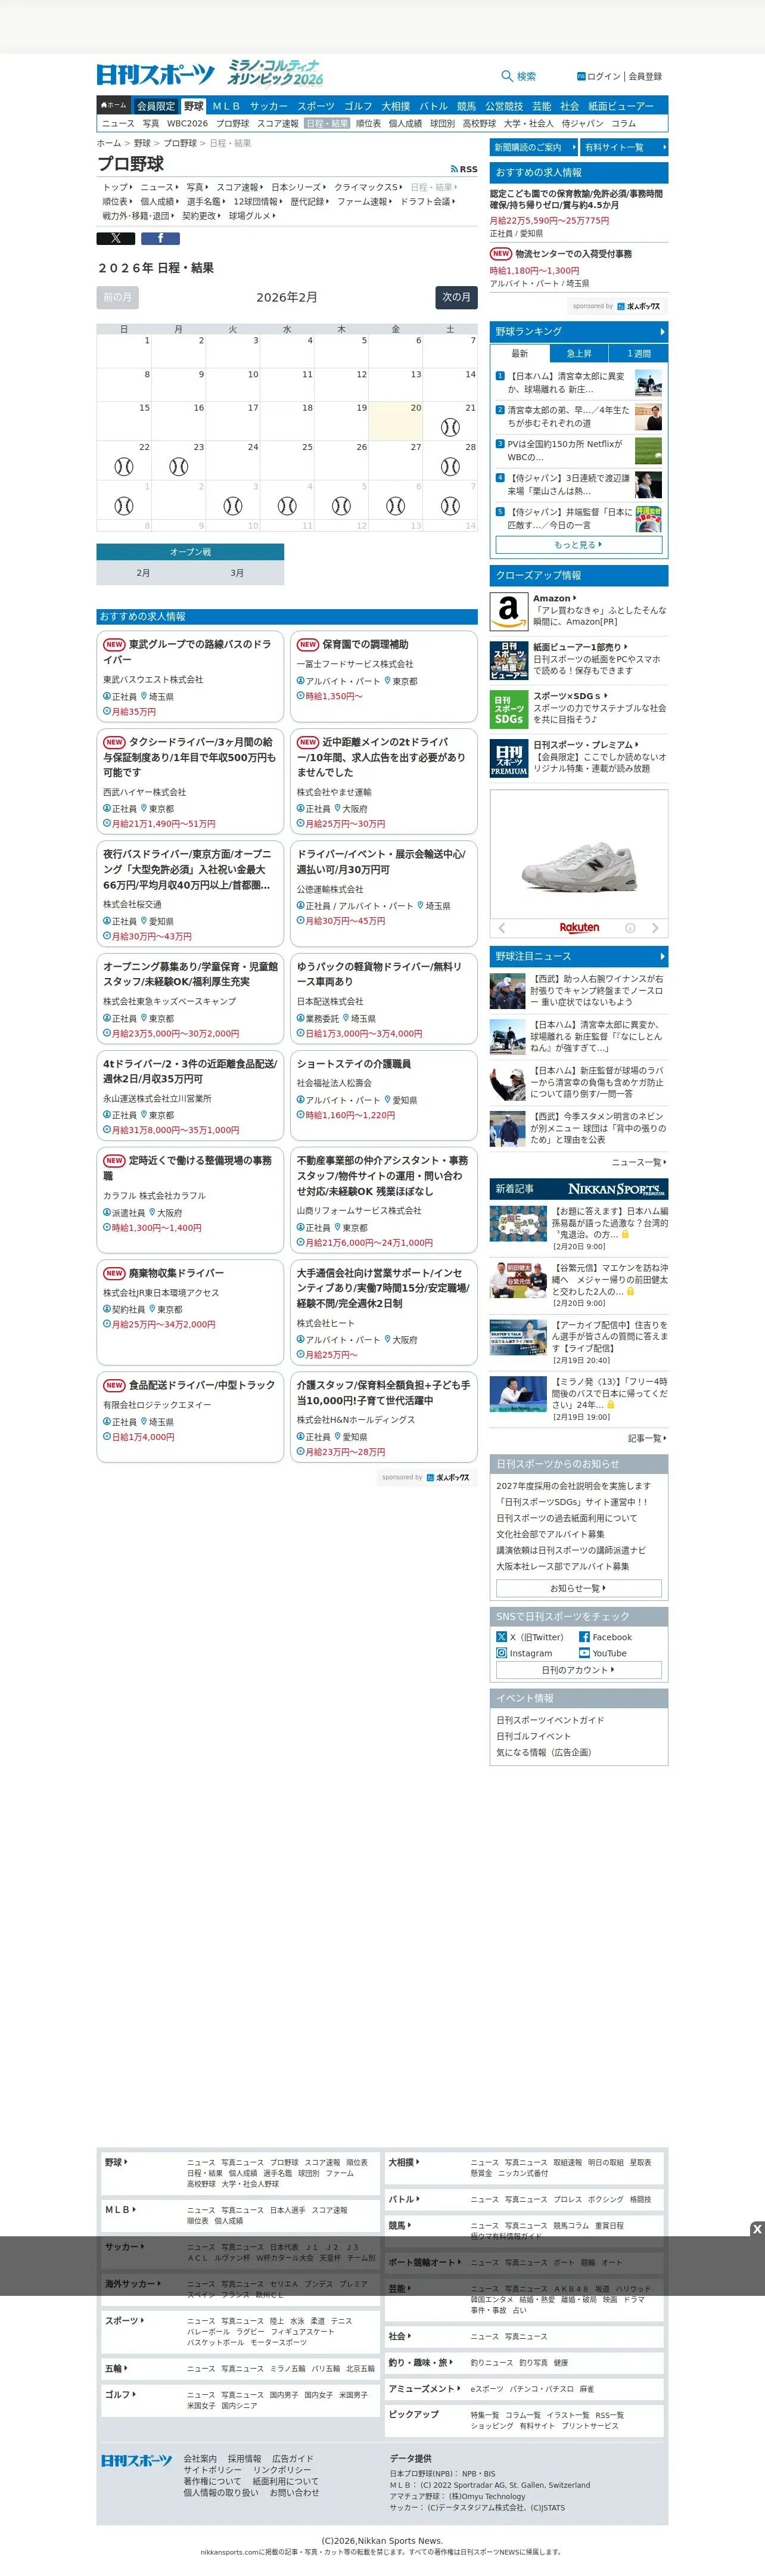Open 日刊スポーツイベントガイド link
This screenshot has width=765, height=2576.
click(x=550, y=1720)
